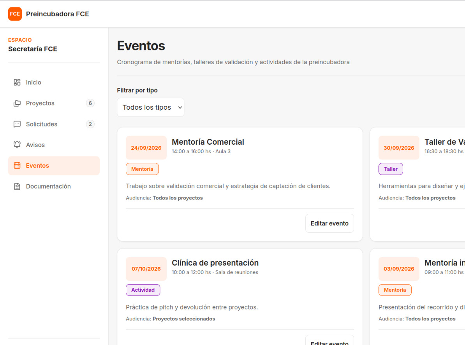This screenshot has width=465, height=345.
Task: Click the Taller type tag
Action: point(391,169)
